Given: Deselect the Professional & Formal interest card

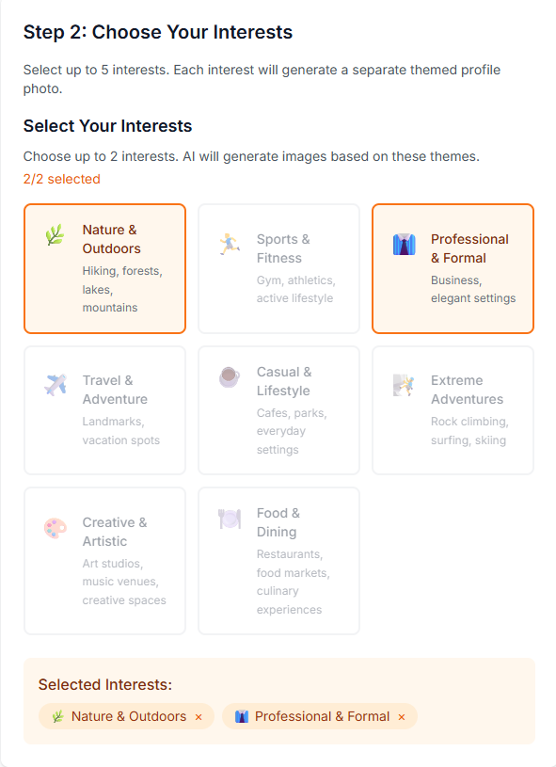Looking at the screenshot, I should [453, 268].
